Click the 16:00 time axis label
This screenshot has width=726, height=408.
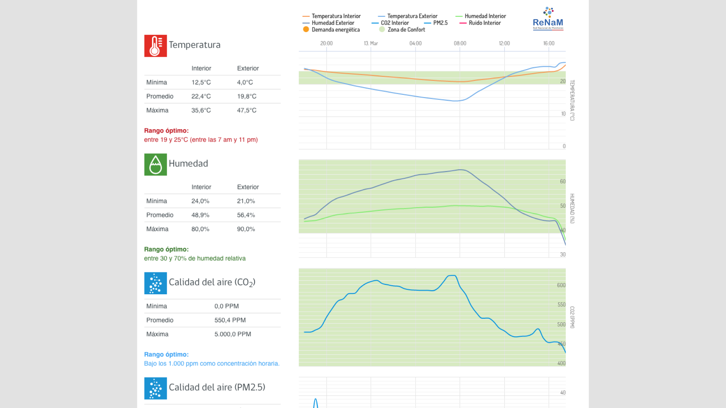click(x=549, y=43)
